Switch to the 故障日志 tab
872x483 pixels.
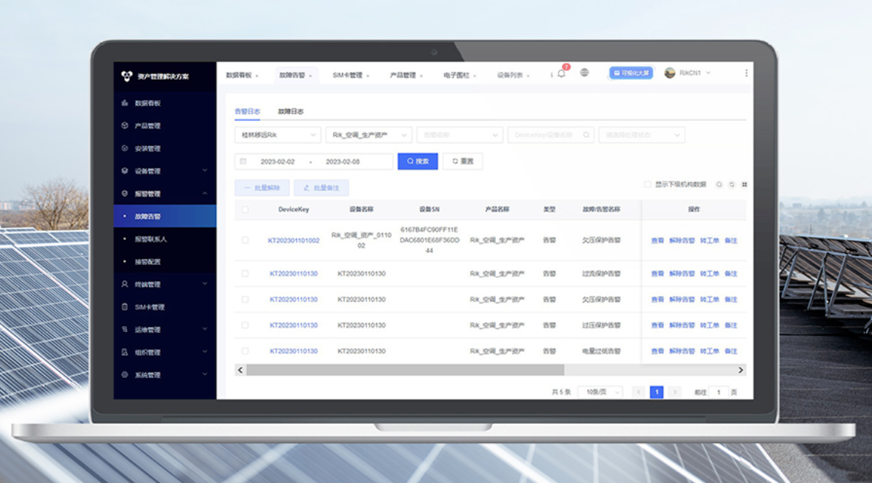(x=291, y=111)
